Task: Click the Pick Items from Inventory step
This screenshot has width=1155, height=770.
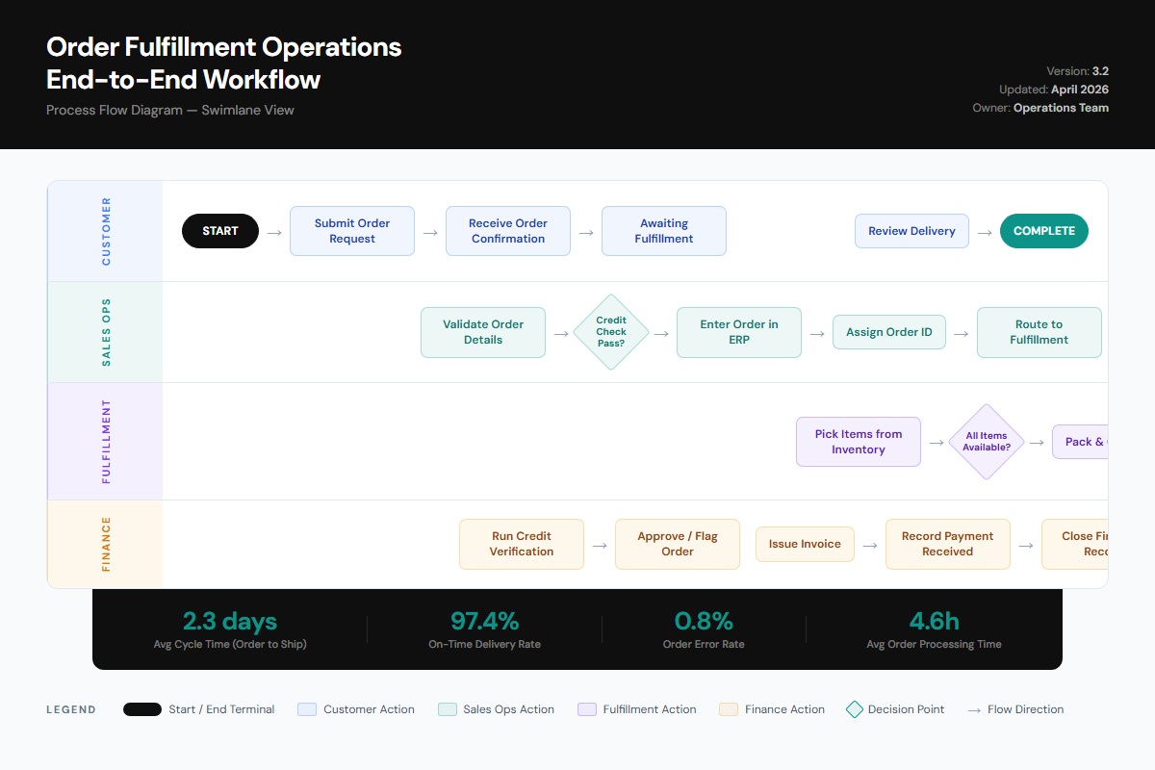Action: click(x=858, y=442)
